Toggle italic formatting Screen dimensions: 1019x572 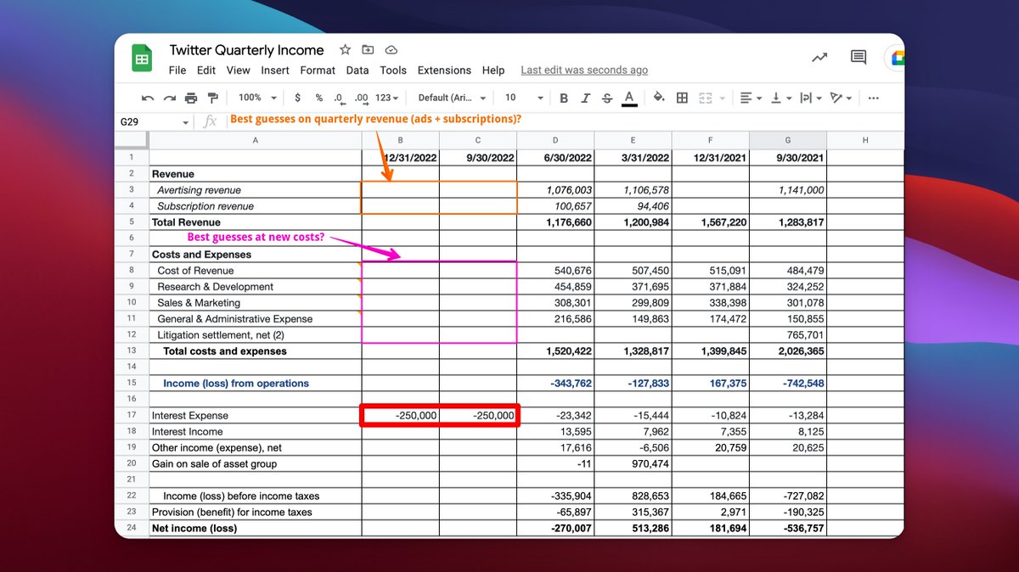(x=585, y=98)
